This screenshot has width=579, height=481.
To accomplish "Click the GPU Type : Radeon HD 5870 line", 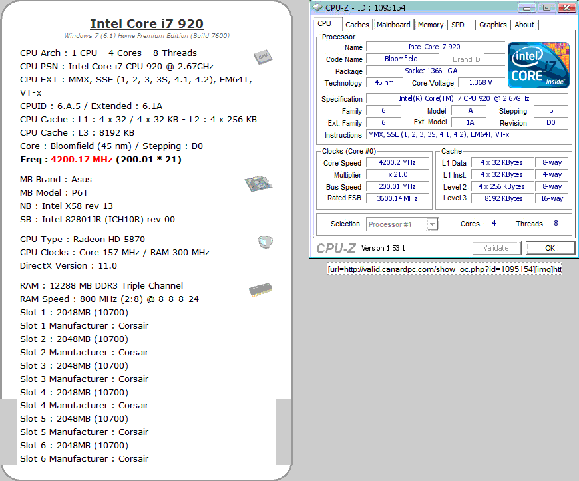I will click(83, 240).
